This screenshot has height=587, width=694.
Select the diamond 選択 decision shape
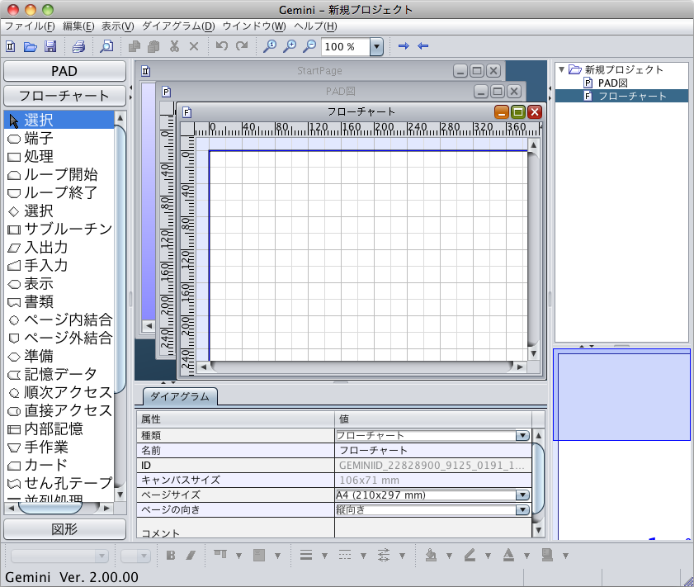(59, 211)
